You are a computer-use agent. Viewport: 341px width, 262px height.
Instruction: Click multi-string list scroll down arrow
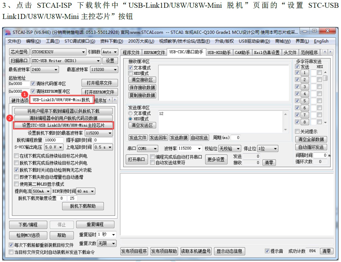[x=325, y=123]
